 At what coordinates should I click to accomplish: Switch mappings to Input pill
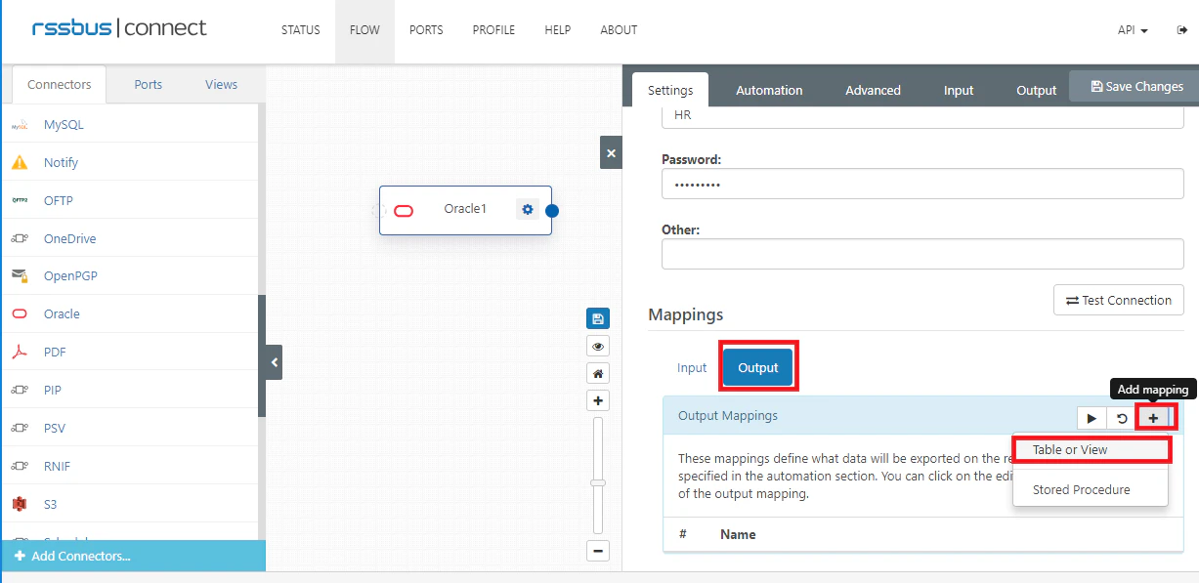coord(692,368)
